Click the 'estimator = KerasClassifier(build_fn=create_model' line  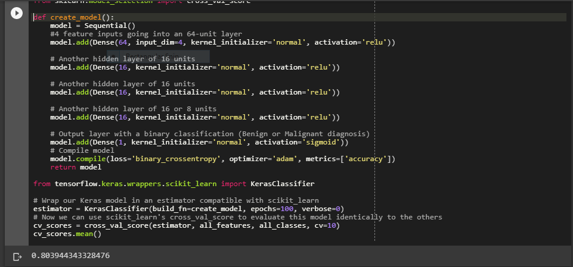coord(188,209)
